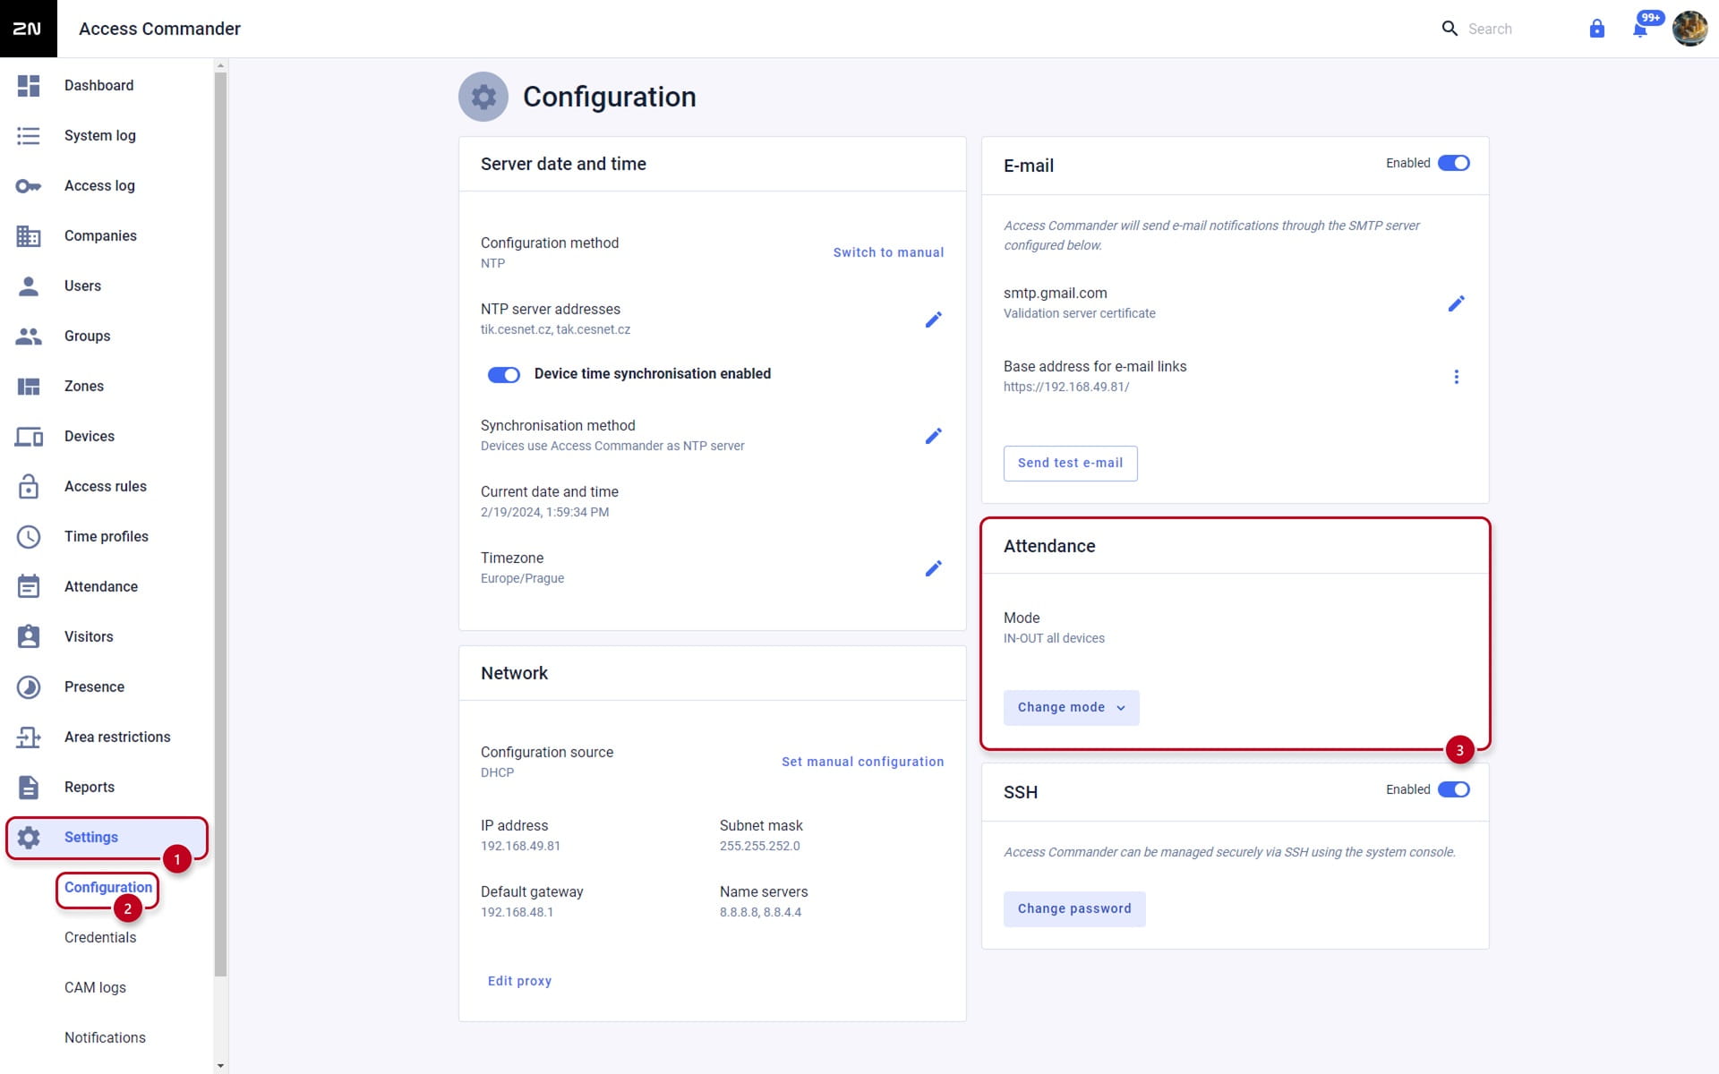Click sidebar scroll down arrow
The image size is (1719, 1074).
[x=220, y=1066]
